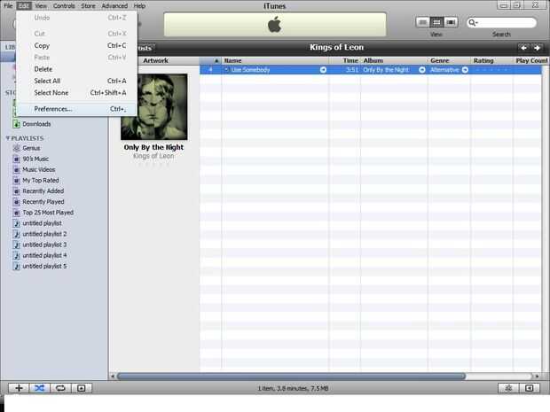Screen dimensions: 550x412
Task: Uncheck the Use Somebody track checkbox
Action: (226, 70)
